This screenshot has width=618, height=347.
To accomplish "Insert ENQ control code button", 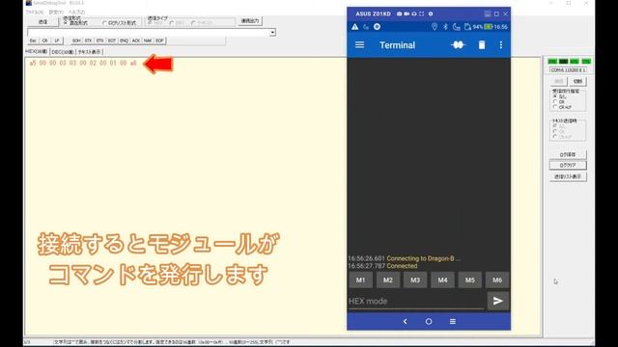I will tap(124, 40).
